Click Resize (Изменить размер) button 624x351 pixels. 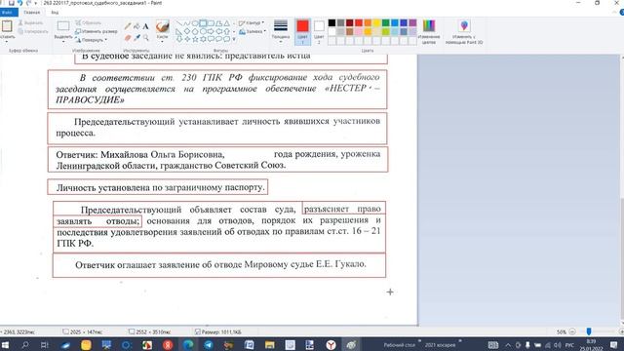click(97, 31)
